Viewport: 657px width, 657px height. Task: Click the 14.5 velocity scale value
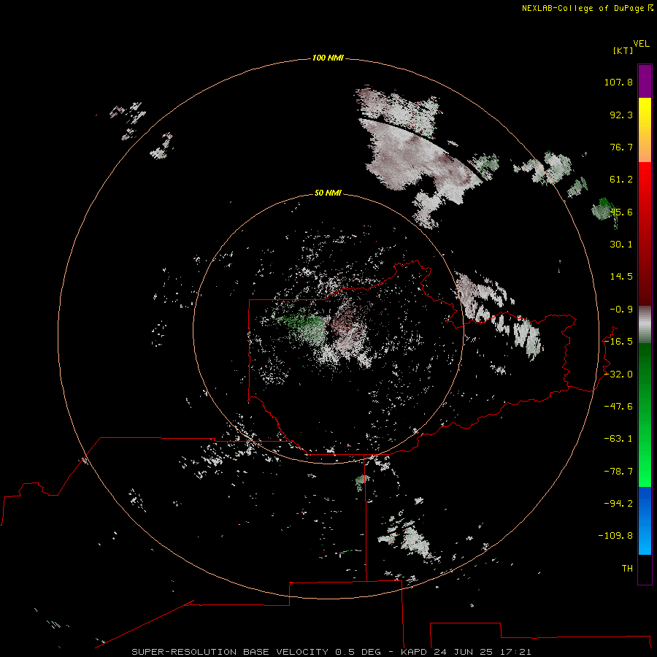[x=621, y=277]
